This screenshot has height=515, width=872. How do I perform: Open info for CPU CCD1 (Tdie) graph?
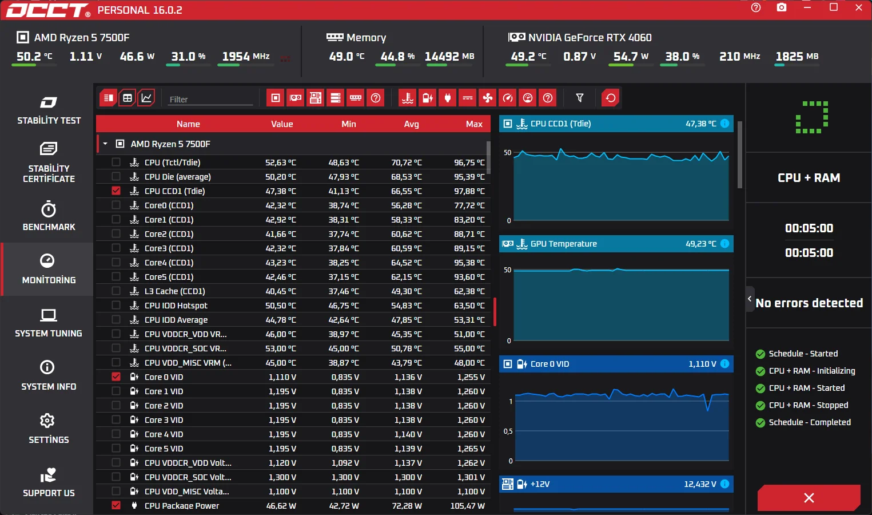724,124
